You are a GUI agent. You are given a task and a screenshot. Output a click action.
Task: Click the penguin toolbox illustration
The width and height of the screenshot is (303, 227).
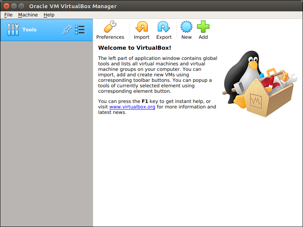[259, 84]
